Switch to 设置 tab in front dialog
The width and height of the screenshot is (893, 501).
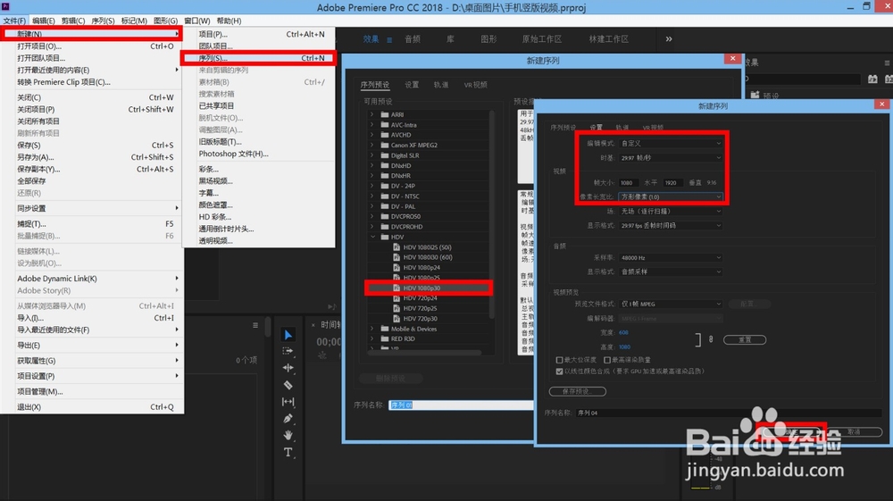pos(597,128)
